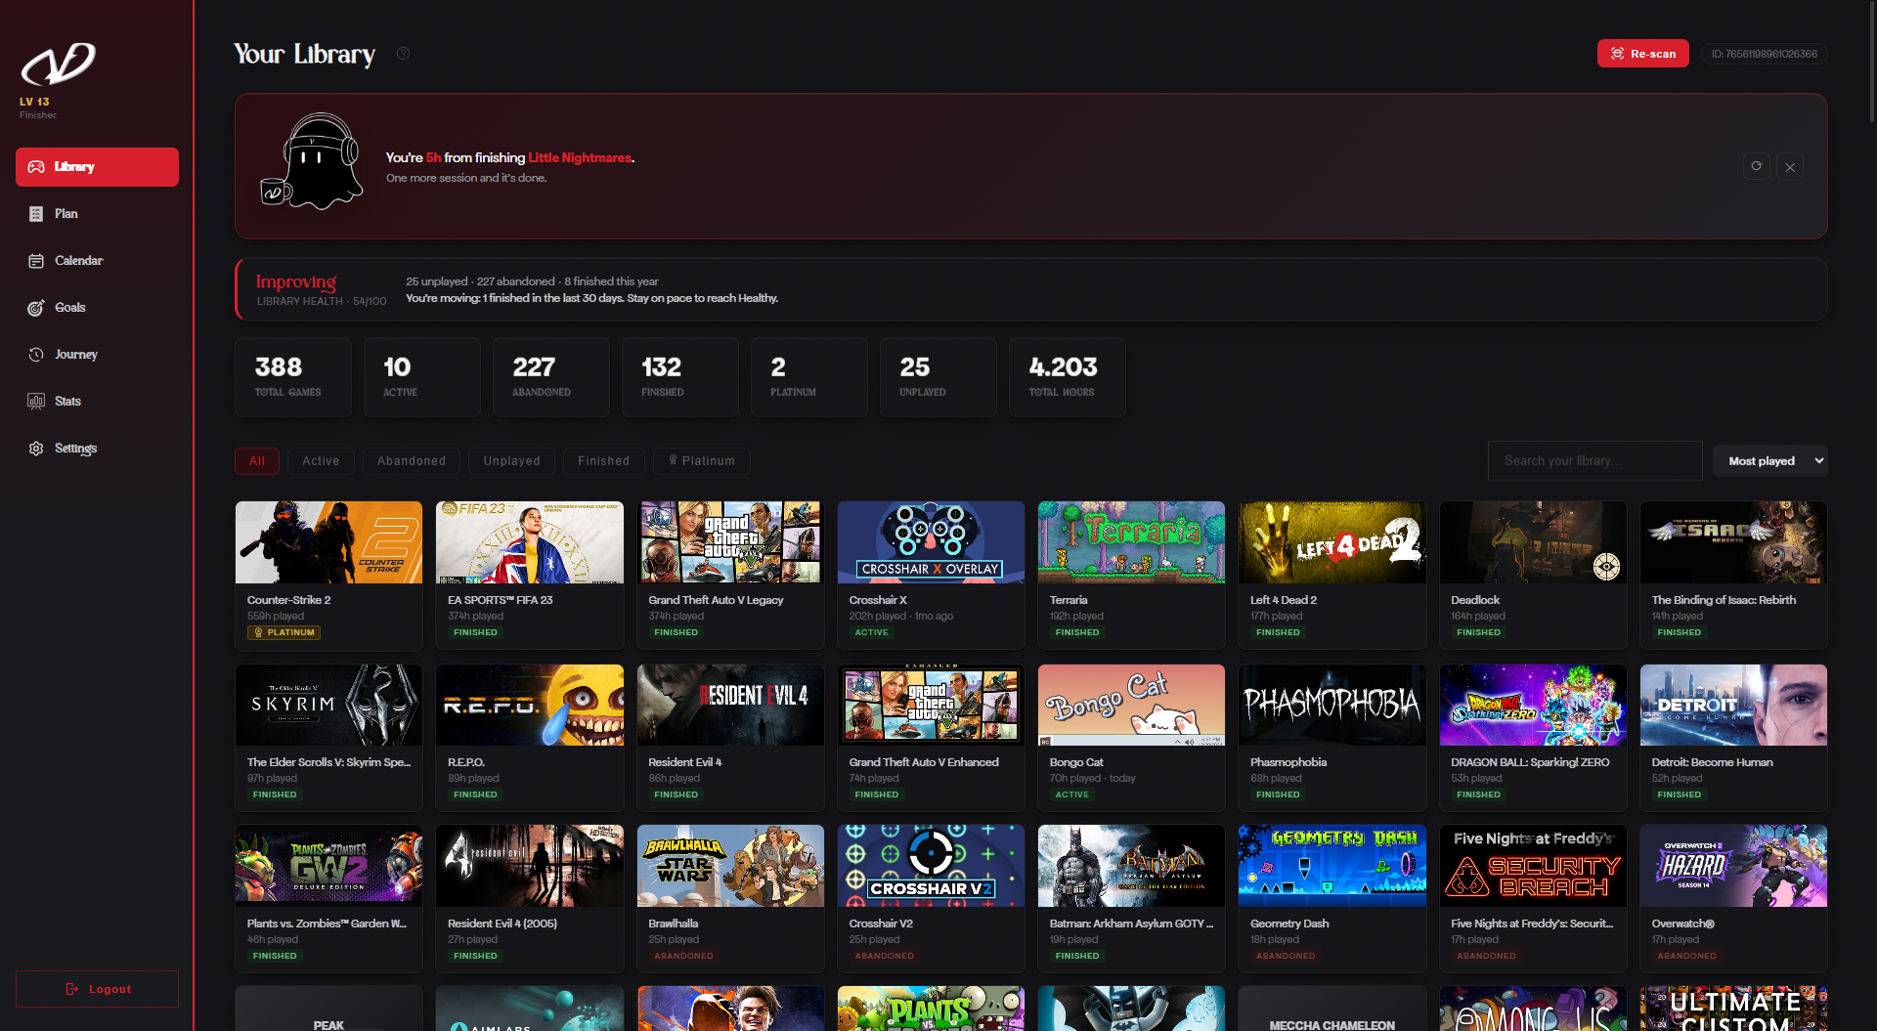This screenshot has height=1031, width=1877.
Task: Open Plants vs. Zombies Garden Warfare 2 cover
Action: [x=328, y=866]
